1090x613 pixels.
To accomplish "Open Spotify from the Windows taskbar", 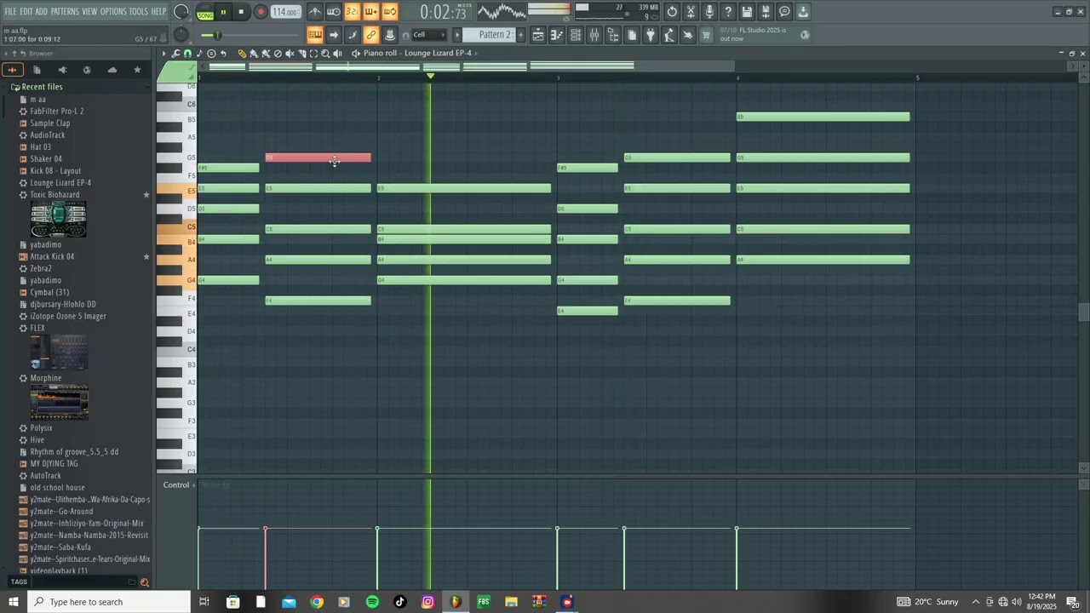I will (372, 602).
